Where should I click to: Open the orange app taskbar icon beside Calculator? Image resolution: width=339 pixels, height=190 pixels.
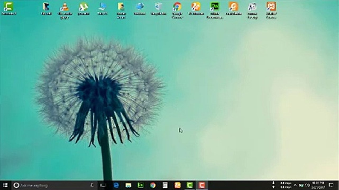coord(177,185)
